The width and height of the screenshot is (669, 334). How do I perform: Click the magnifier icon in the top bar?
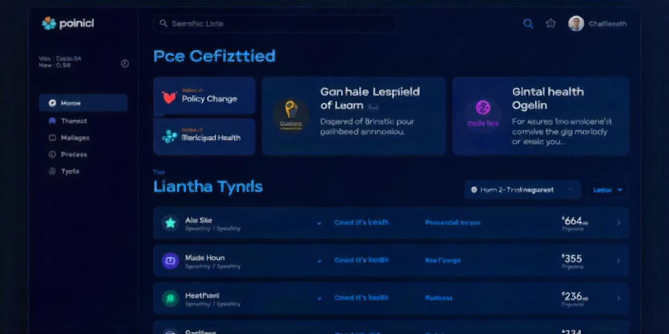point(528,23)
